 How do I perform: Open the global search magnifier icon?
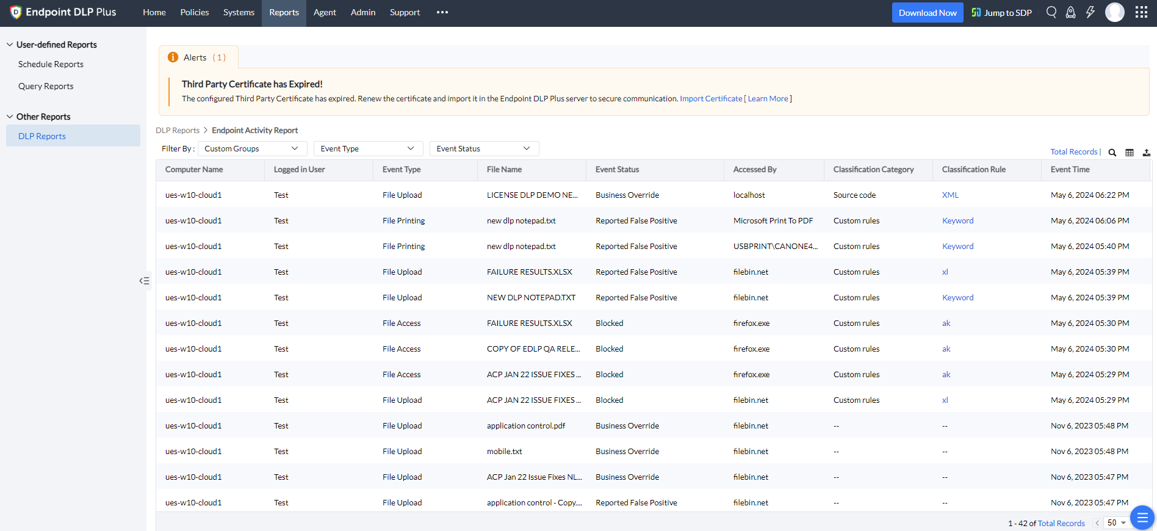[x=1051, y=12]
